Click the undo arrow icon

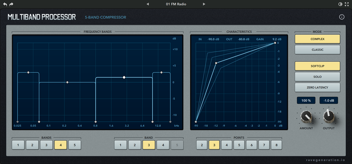pyautogui.click(x=5, y=4)
